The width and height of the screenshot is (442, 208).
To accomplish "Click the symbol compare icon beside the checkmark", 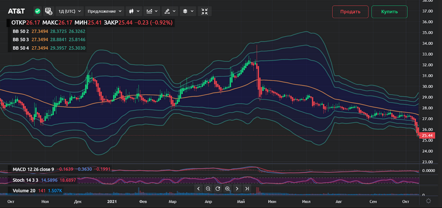I will coord(49,11).
